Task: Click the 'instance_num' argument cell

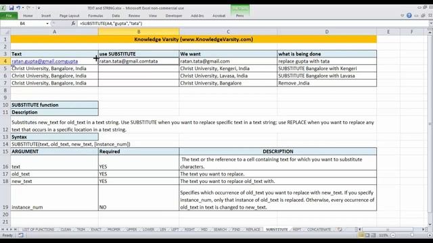Action: coord(54,198)
